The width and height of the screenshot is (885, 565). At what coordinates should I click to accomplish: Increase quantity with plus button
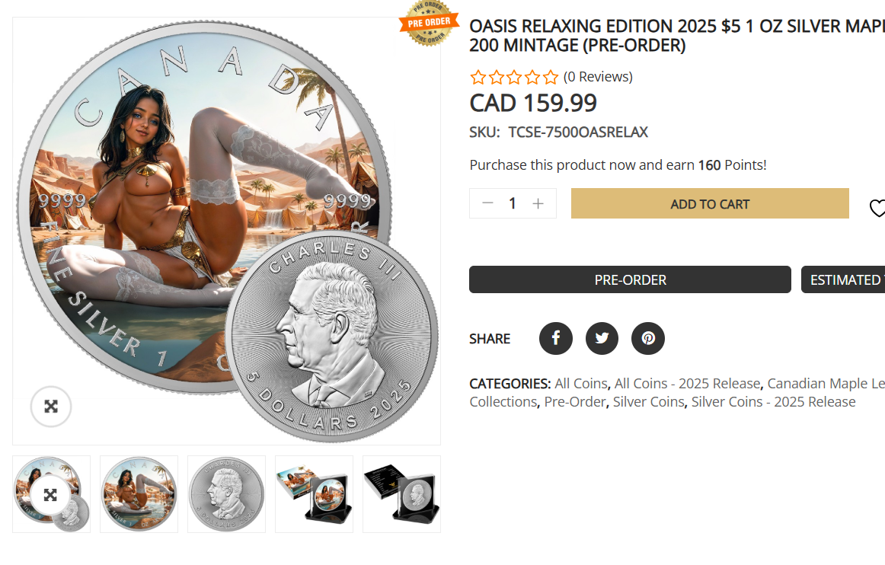point(538,203)
